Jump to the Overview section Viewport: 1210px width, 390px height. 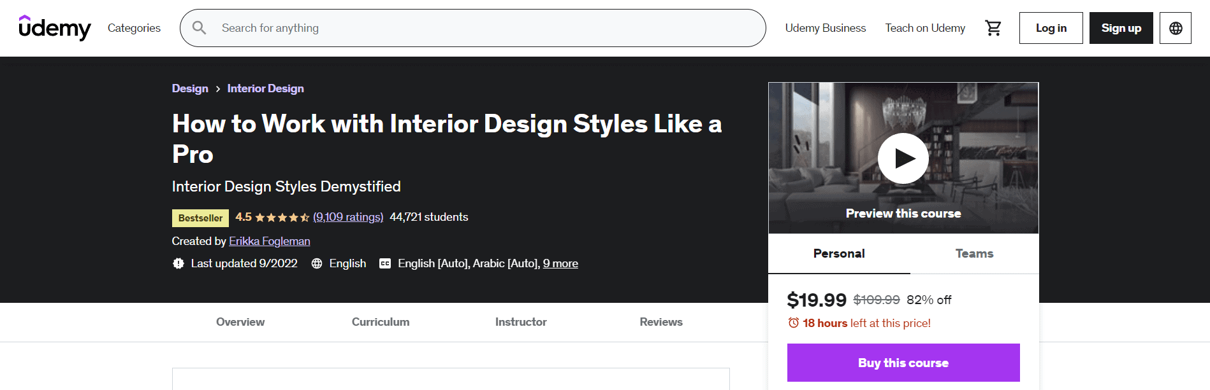[240, 322]
